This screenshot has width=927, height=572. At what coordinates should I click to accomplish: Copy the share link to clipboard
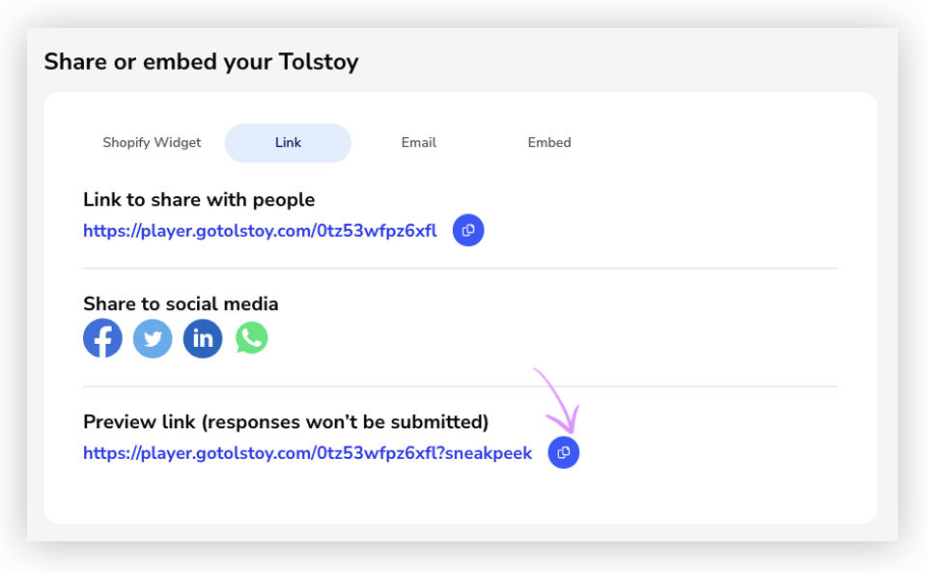[468, 230]
